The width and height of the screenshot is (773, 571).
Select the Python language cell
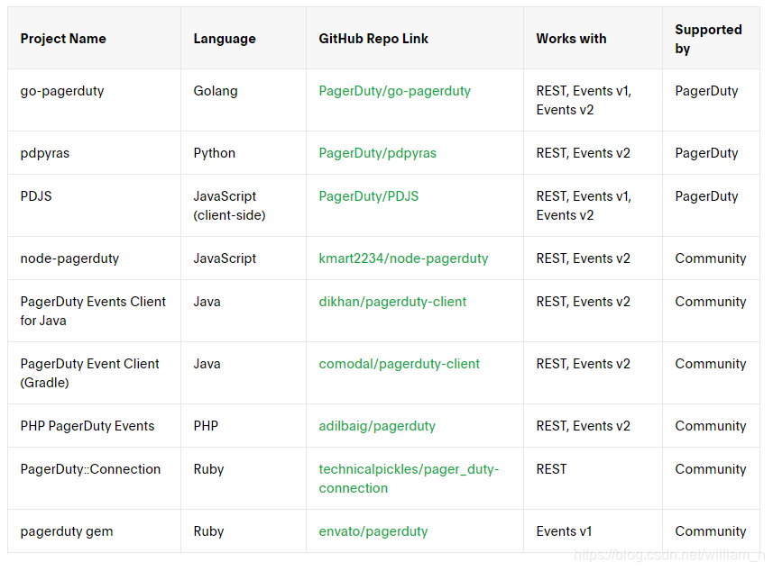pos(244,153)
